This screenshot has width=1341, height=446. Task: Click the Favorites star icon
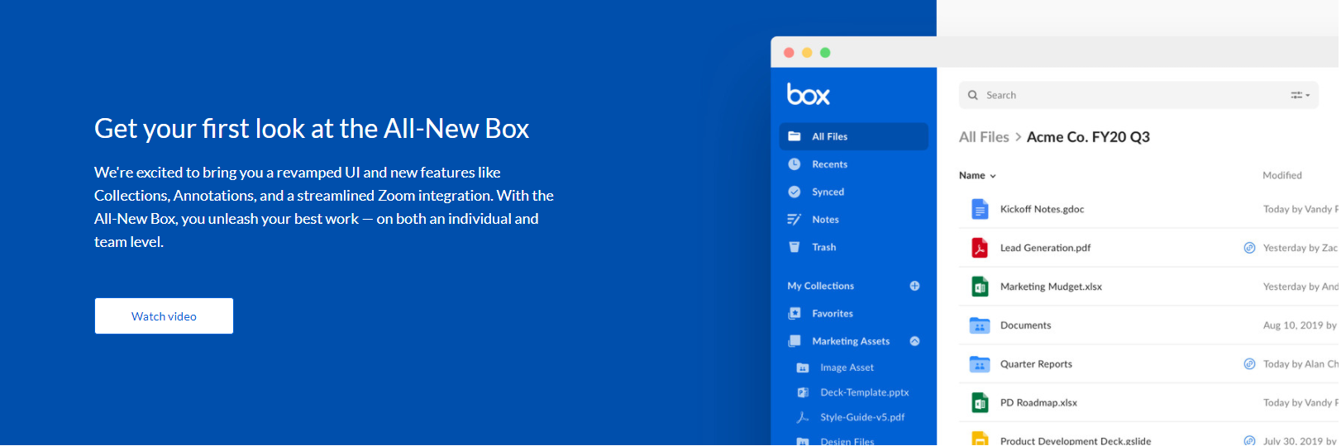coord(795,314)
